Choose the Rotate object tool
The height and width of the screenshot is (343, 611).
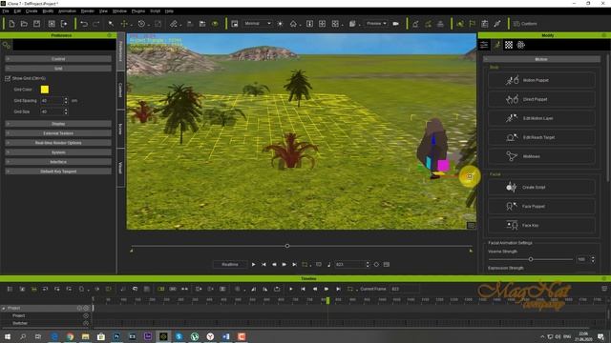click(x=141, y=24)
